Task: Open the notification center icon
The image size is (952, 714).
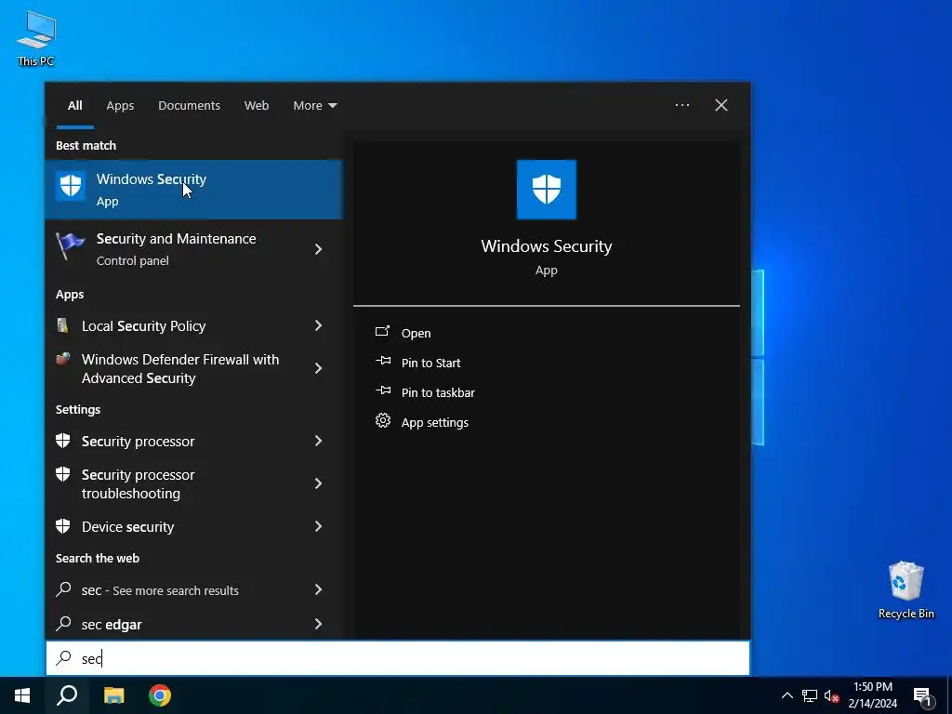Action: [x=922, y=696]
